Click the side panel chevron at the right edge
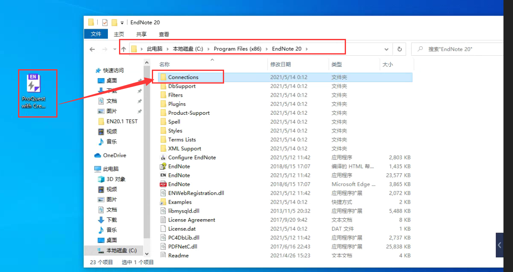 tap(499, 245)
